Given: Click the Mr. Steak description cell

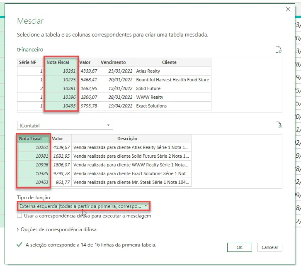Looking at the screenshot, I should click(131, 182).
